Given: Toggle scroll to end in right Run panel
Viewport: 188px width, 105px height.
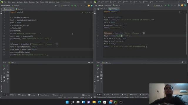Looking at the screenshot, I should [101, 75].
